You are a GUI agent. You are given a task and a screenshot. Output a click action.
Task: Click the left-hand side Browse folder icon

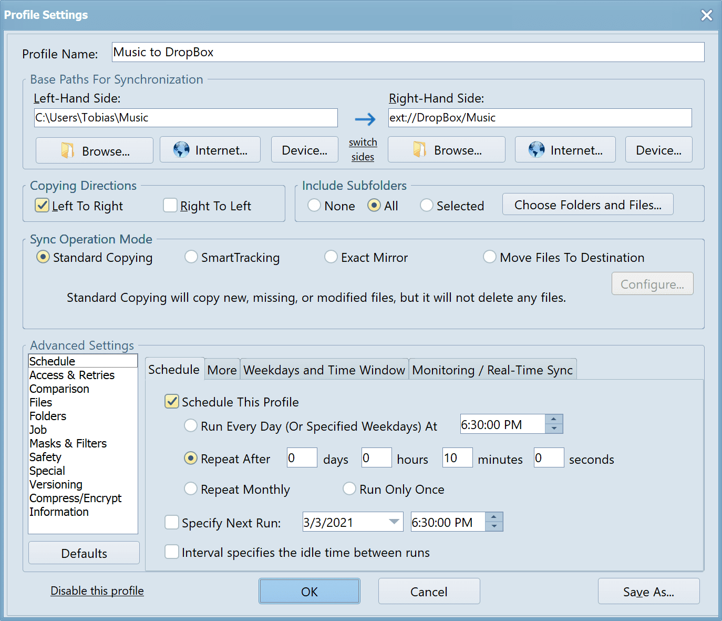(67, 150)
